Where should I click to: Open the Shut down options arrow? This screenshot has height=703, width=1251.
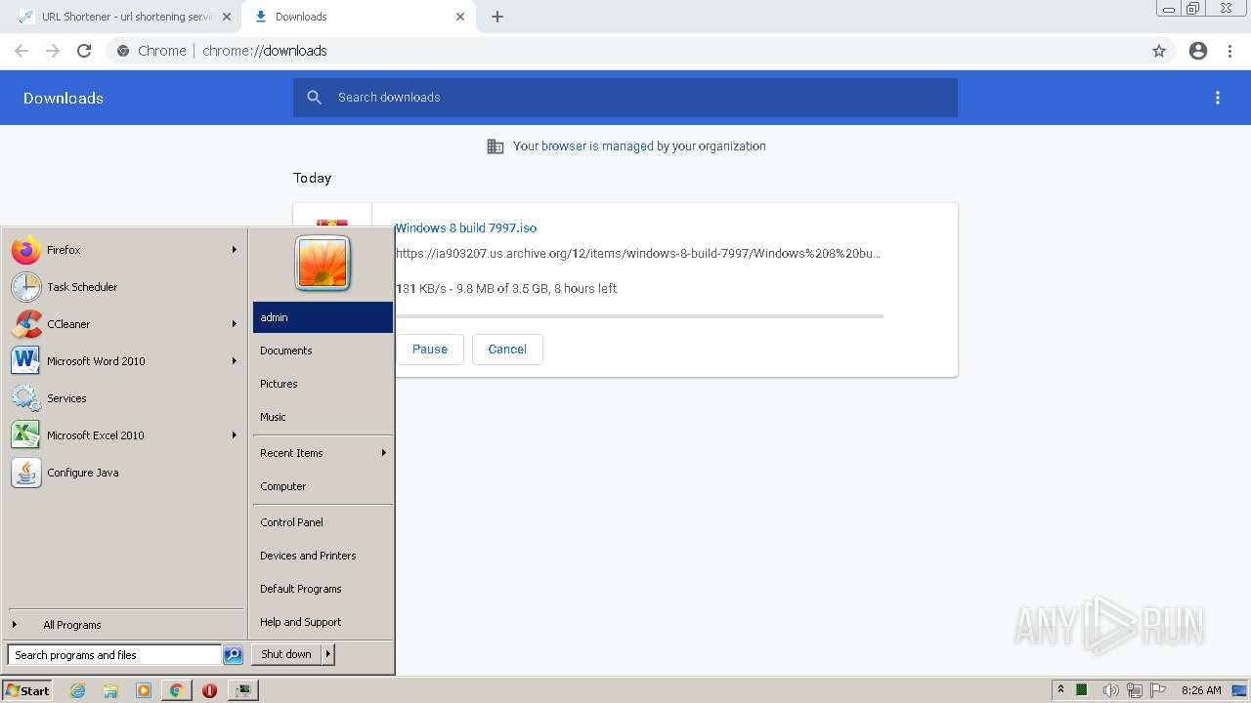(328, 654)
